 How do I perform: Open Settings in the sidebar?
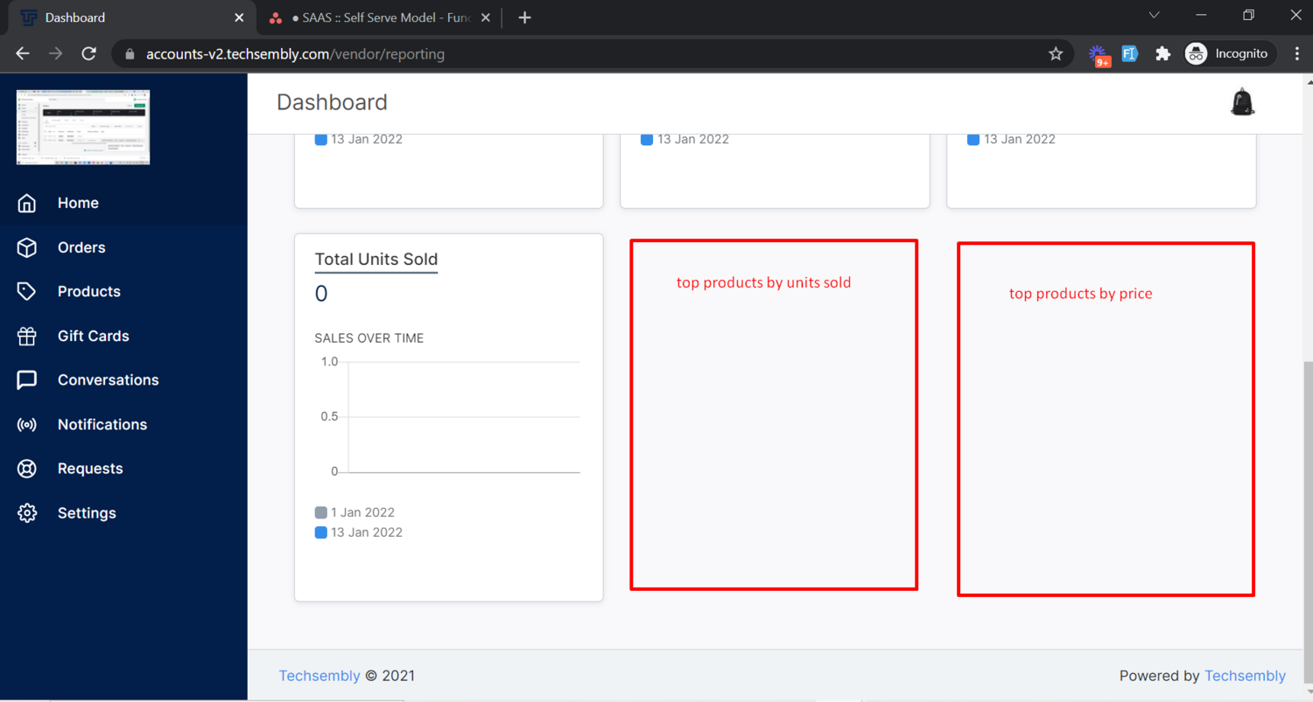tap(123, 512)
